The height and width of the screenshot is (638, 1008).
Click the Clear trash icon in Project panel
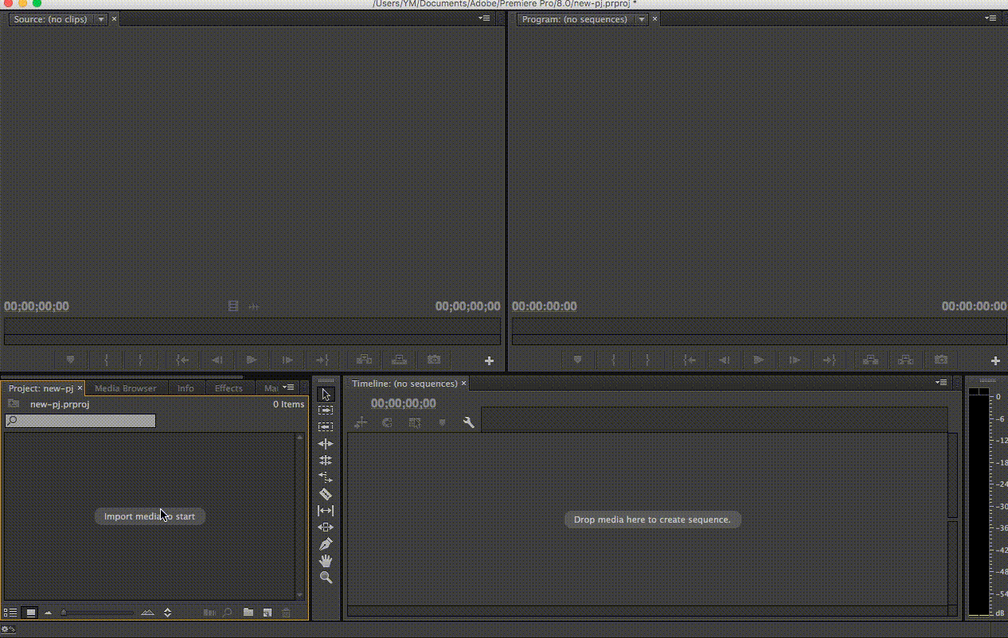pyautogui.click(x=287, y=613)
